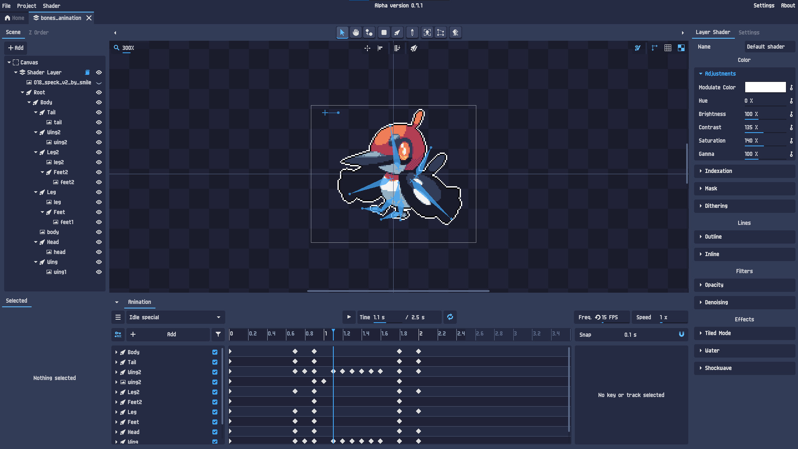Image resolution: width=798 pixels, height=449 pixels.
Task: Open the keyframe filter icon
Action: [218, 334]
